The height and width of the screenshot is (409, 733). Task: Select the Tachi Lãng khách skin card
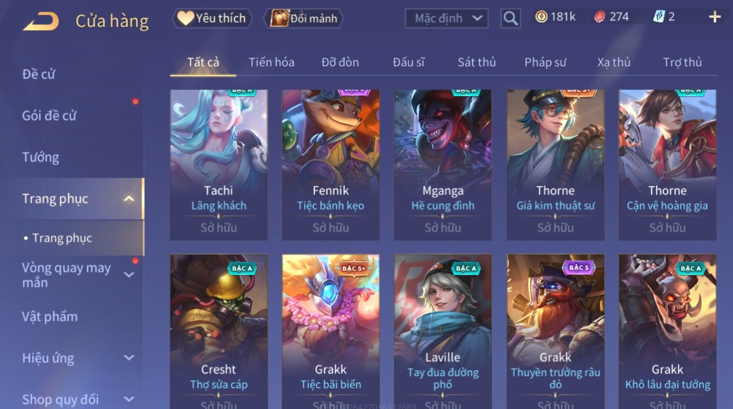coord(218,165)
